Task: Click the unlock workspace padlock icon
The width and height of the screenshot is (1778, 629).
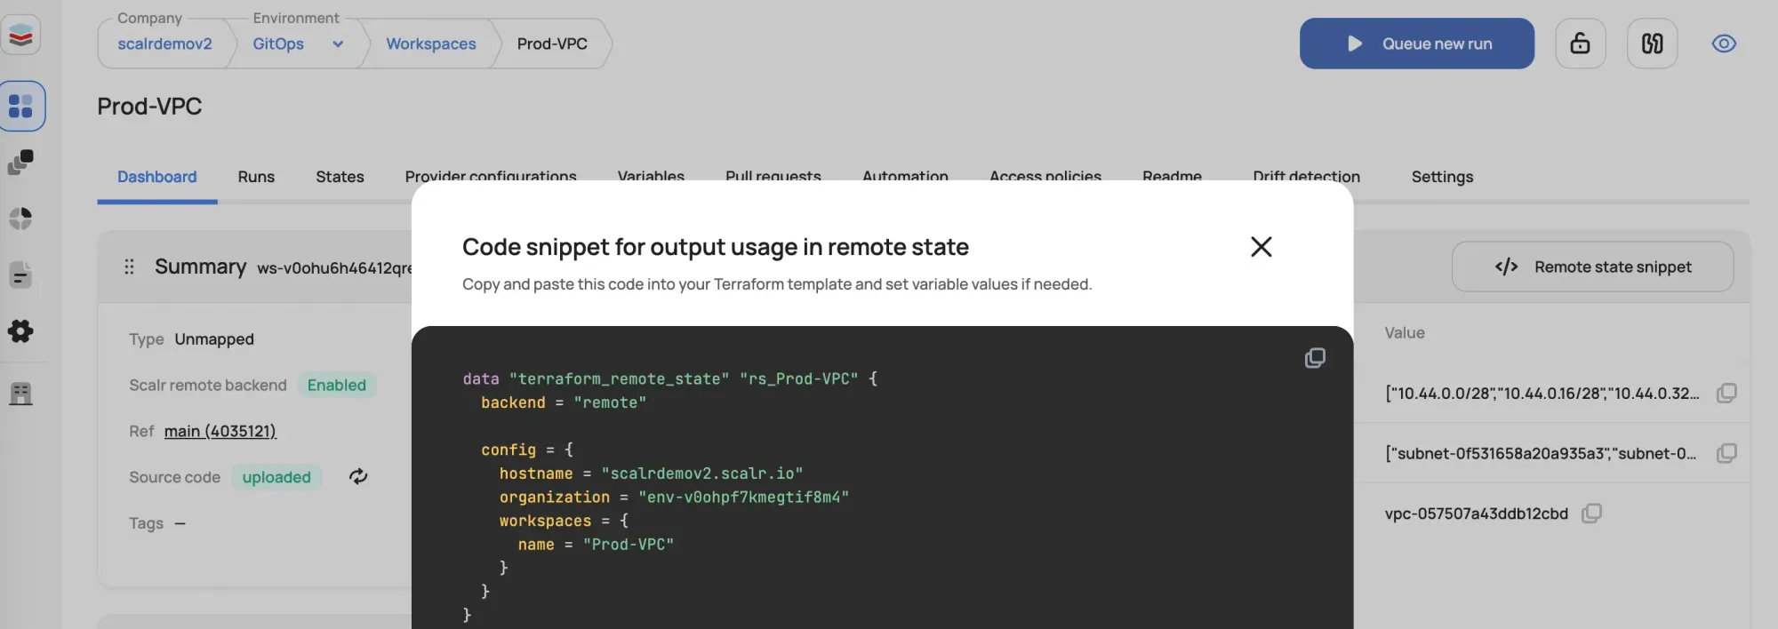Action: coord(1580,44)
